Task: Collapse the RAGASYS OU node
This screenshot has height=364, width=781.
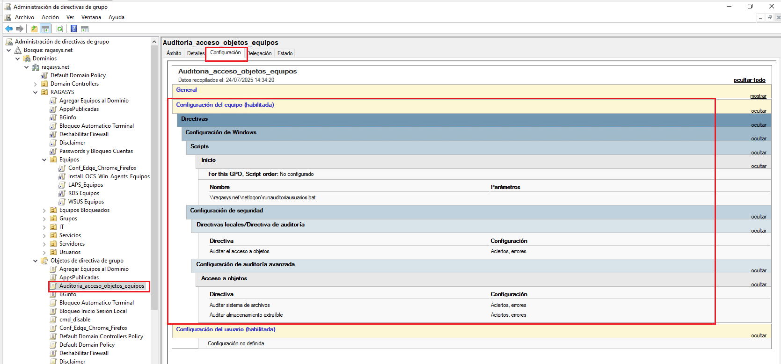Action: [36, 92]
